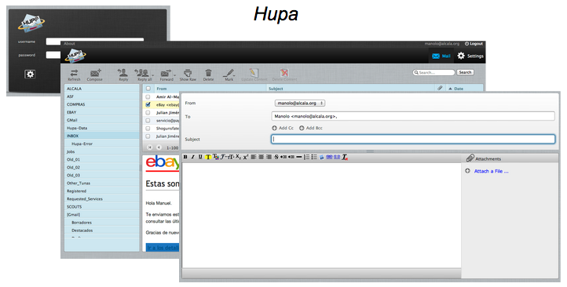Open the Mark dropdown arrow
This screenshot has height=287, width=567.
tap(235, 75)
